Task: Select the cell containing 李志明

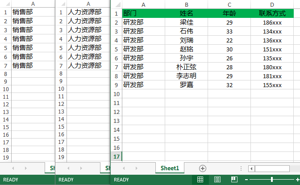Action: tap(186, 76)
